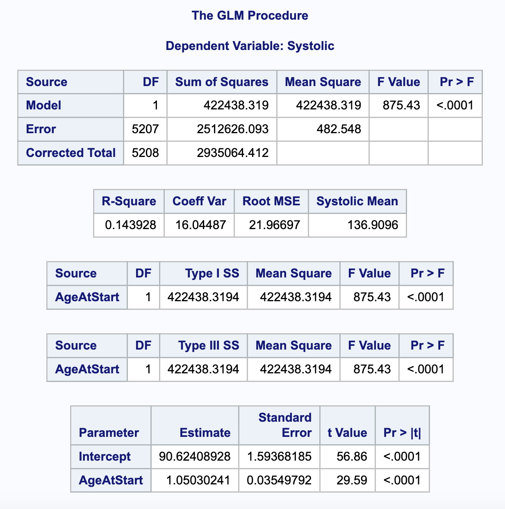This screenshot has height=509, width=505.
Task: Select the Error mean square value 482.548
Action: (x=339, y=129)
